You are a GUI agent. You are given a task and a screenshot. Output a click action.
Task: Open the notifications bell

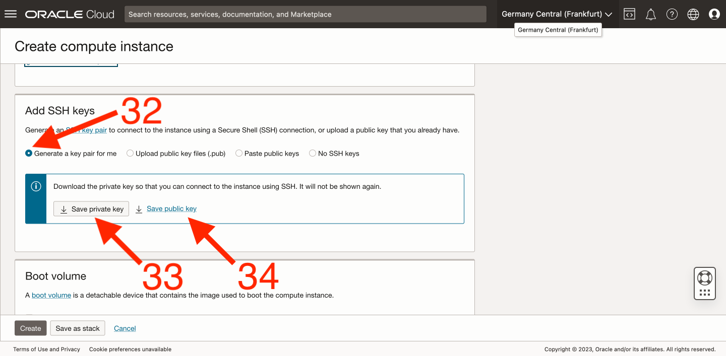(x=650, y=14)
